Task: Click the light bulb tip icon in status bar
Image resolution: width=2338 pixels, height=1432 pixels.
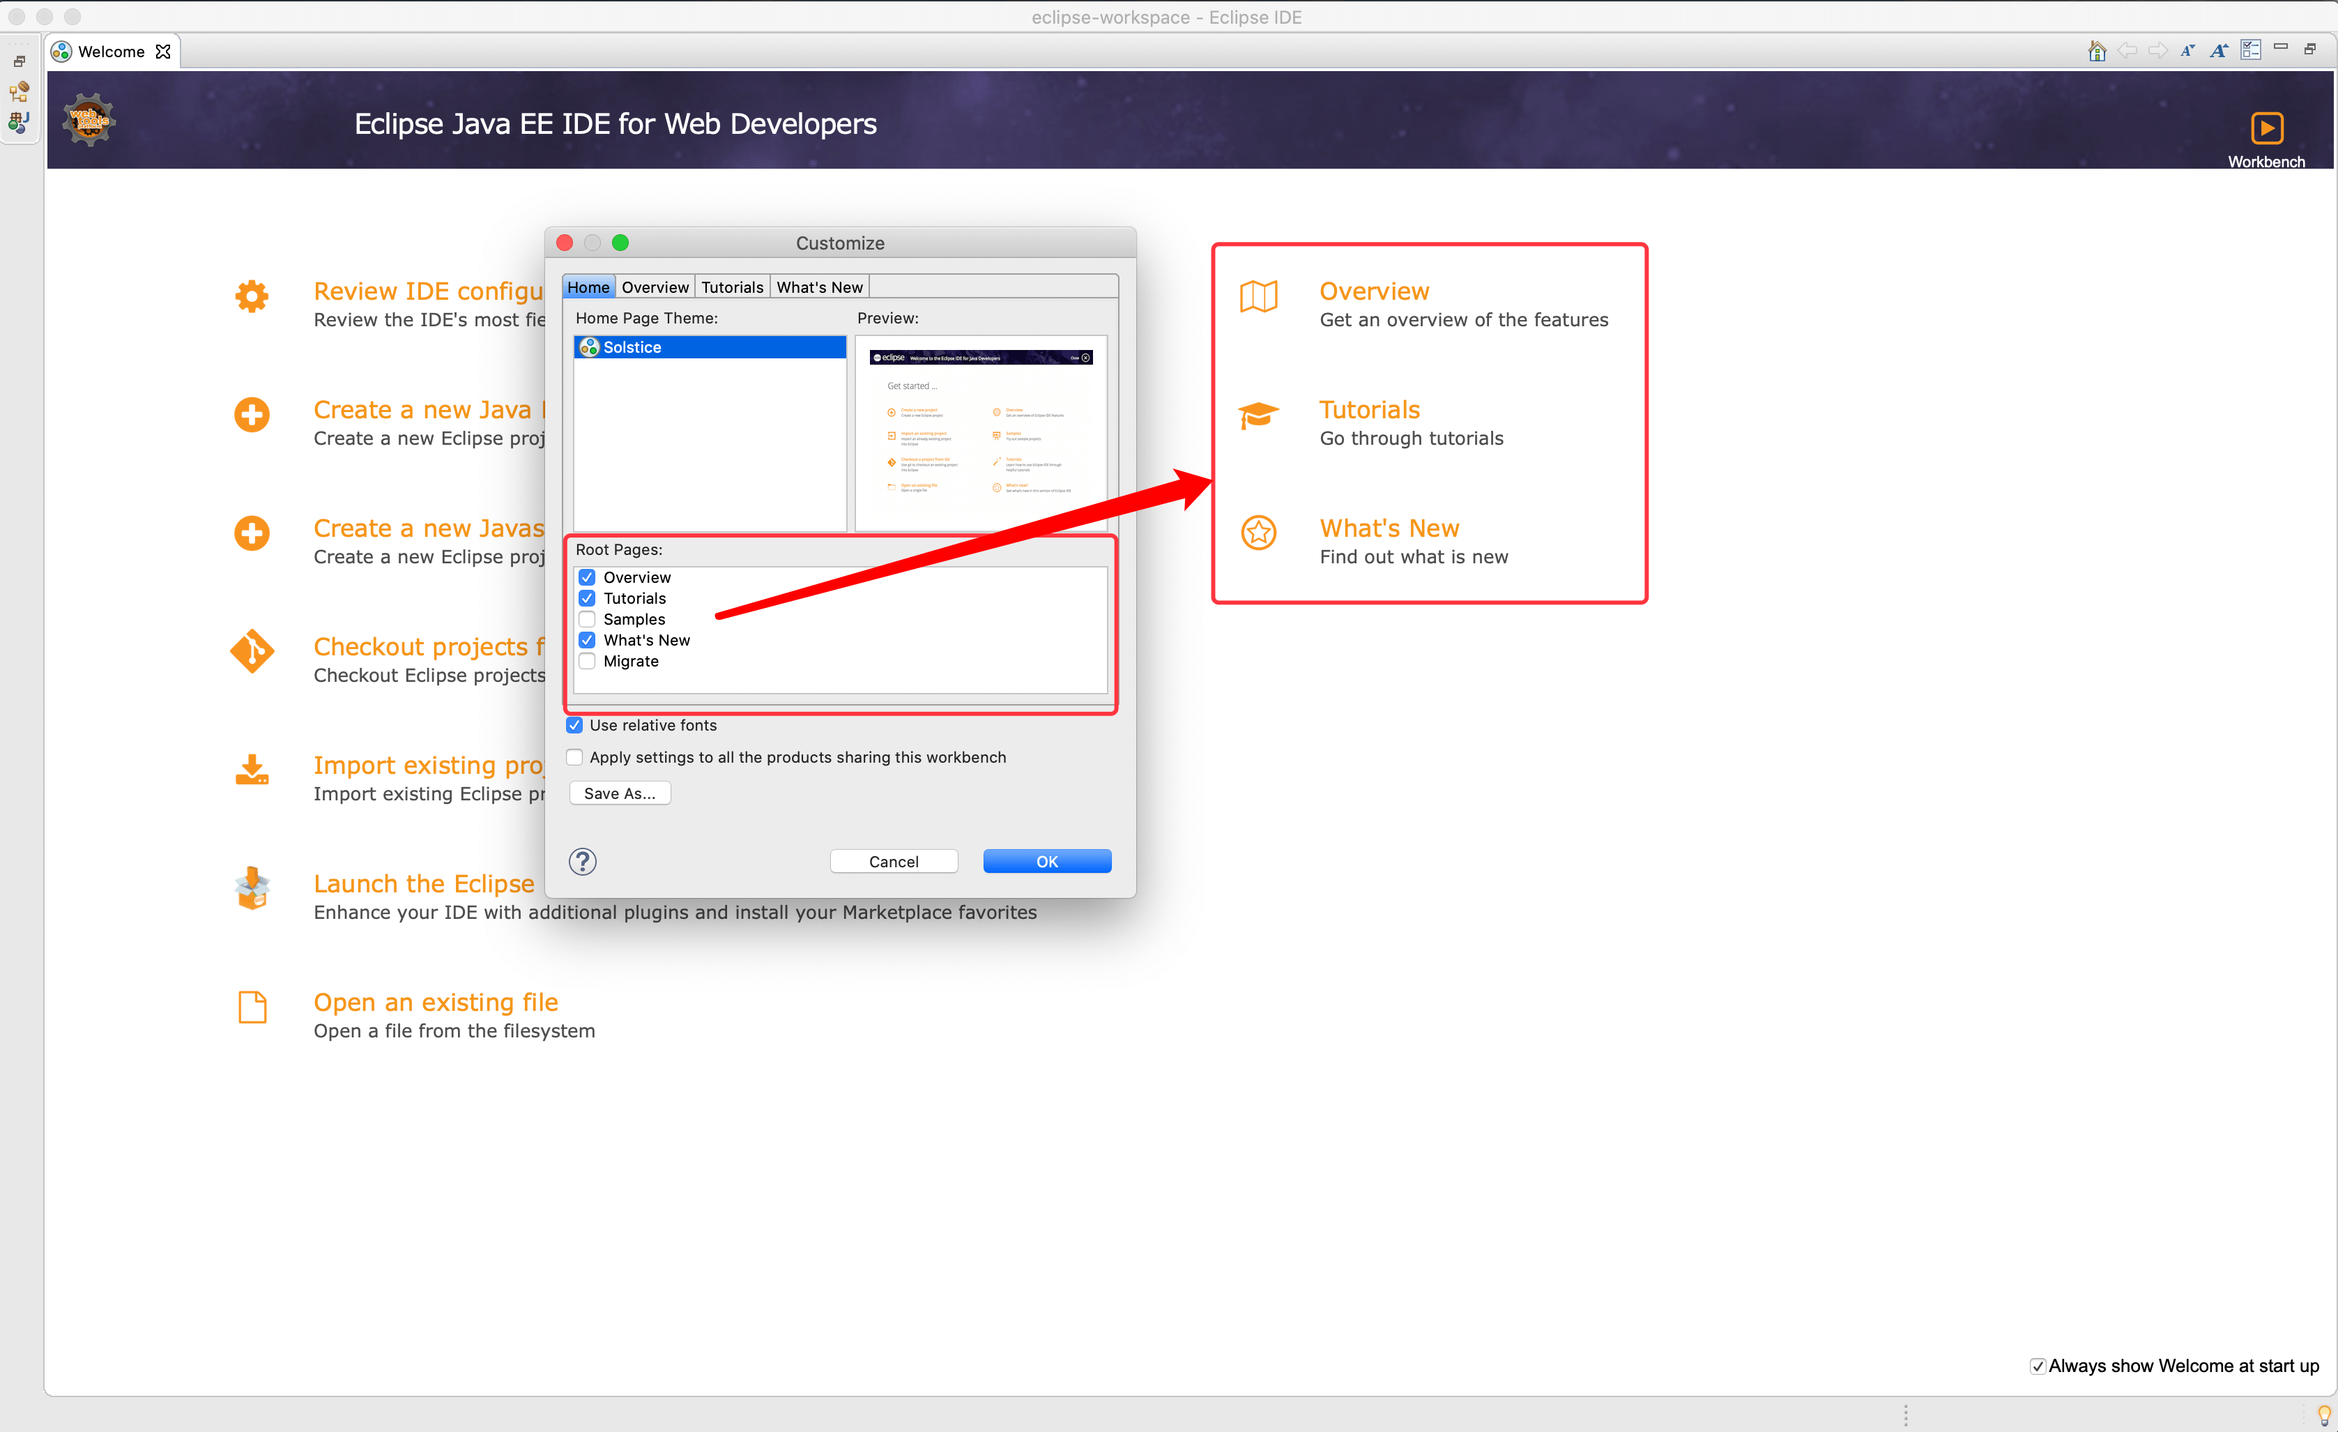Action: point(2324,1415)
